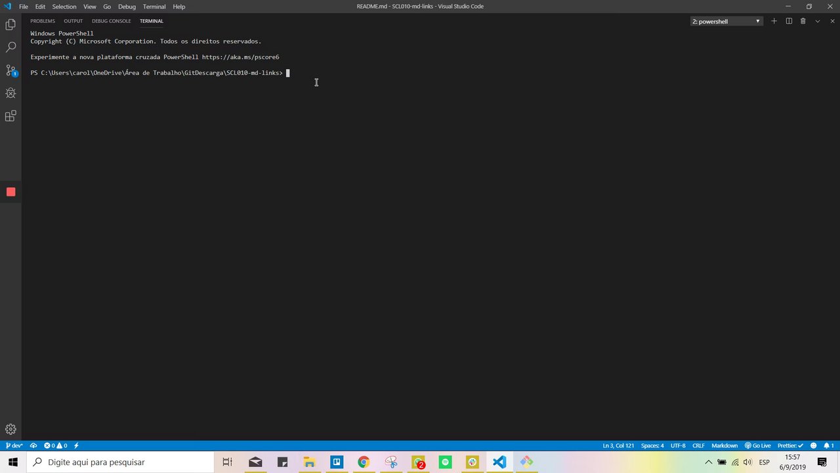The height and width of the screenshot is (473, 840).
Task: Show errors and warnings count
Action: [56, 445]
